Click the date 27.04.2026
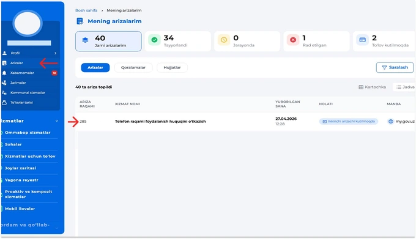 pos(286,119)
